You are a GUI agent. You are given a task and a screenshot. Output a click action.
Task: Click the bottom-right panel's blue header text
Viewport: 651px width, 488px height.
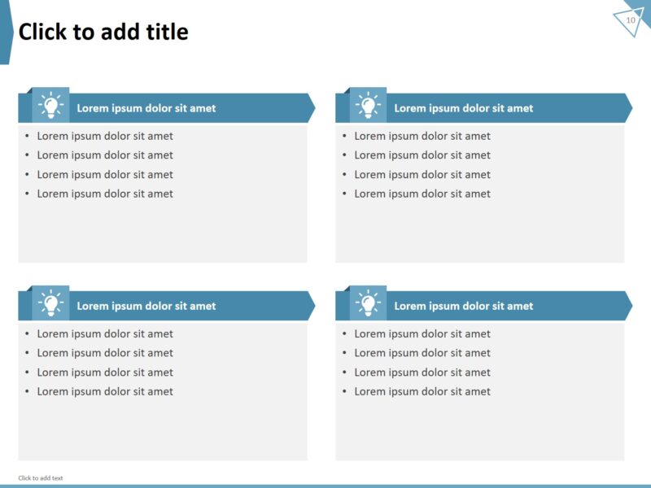click(464, 307)
